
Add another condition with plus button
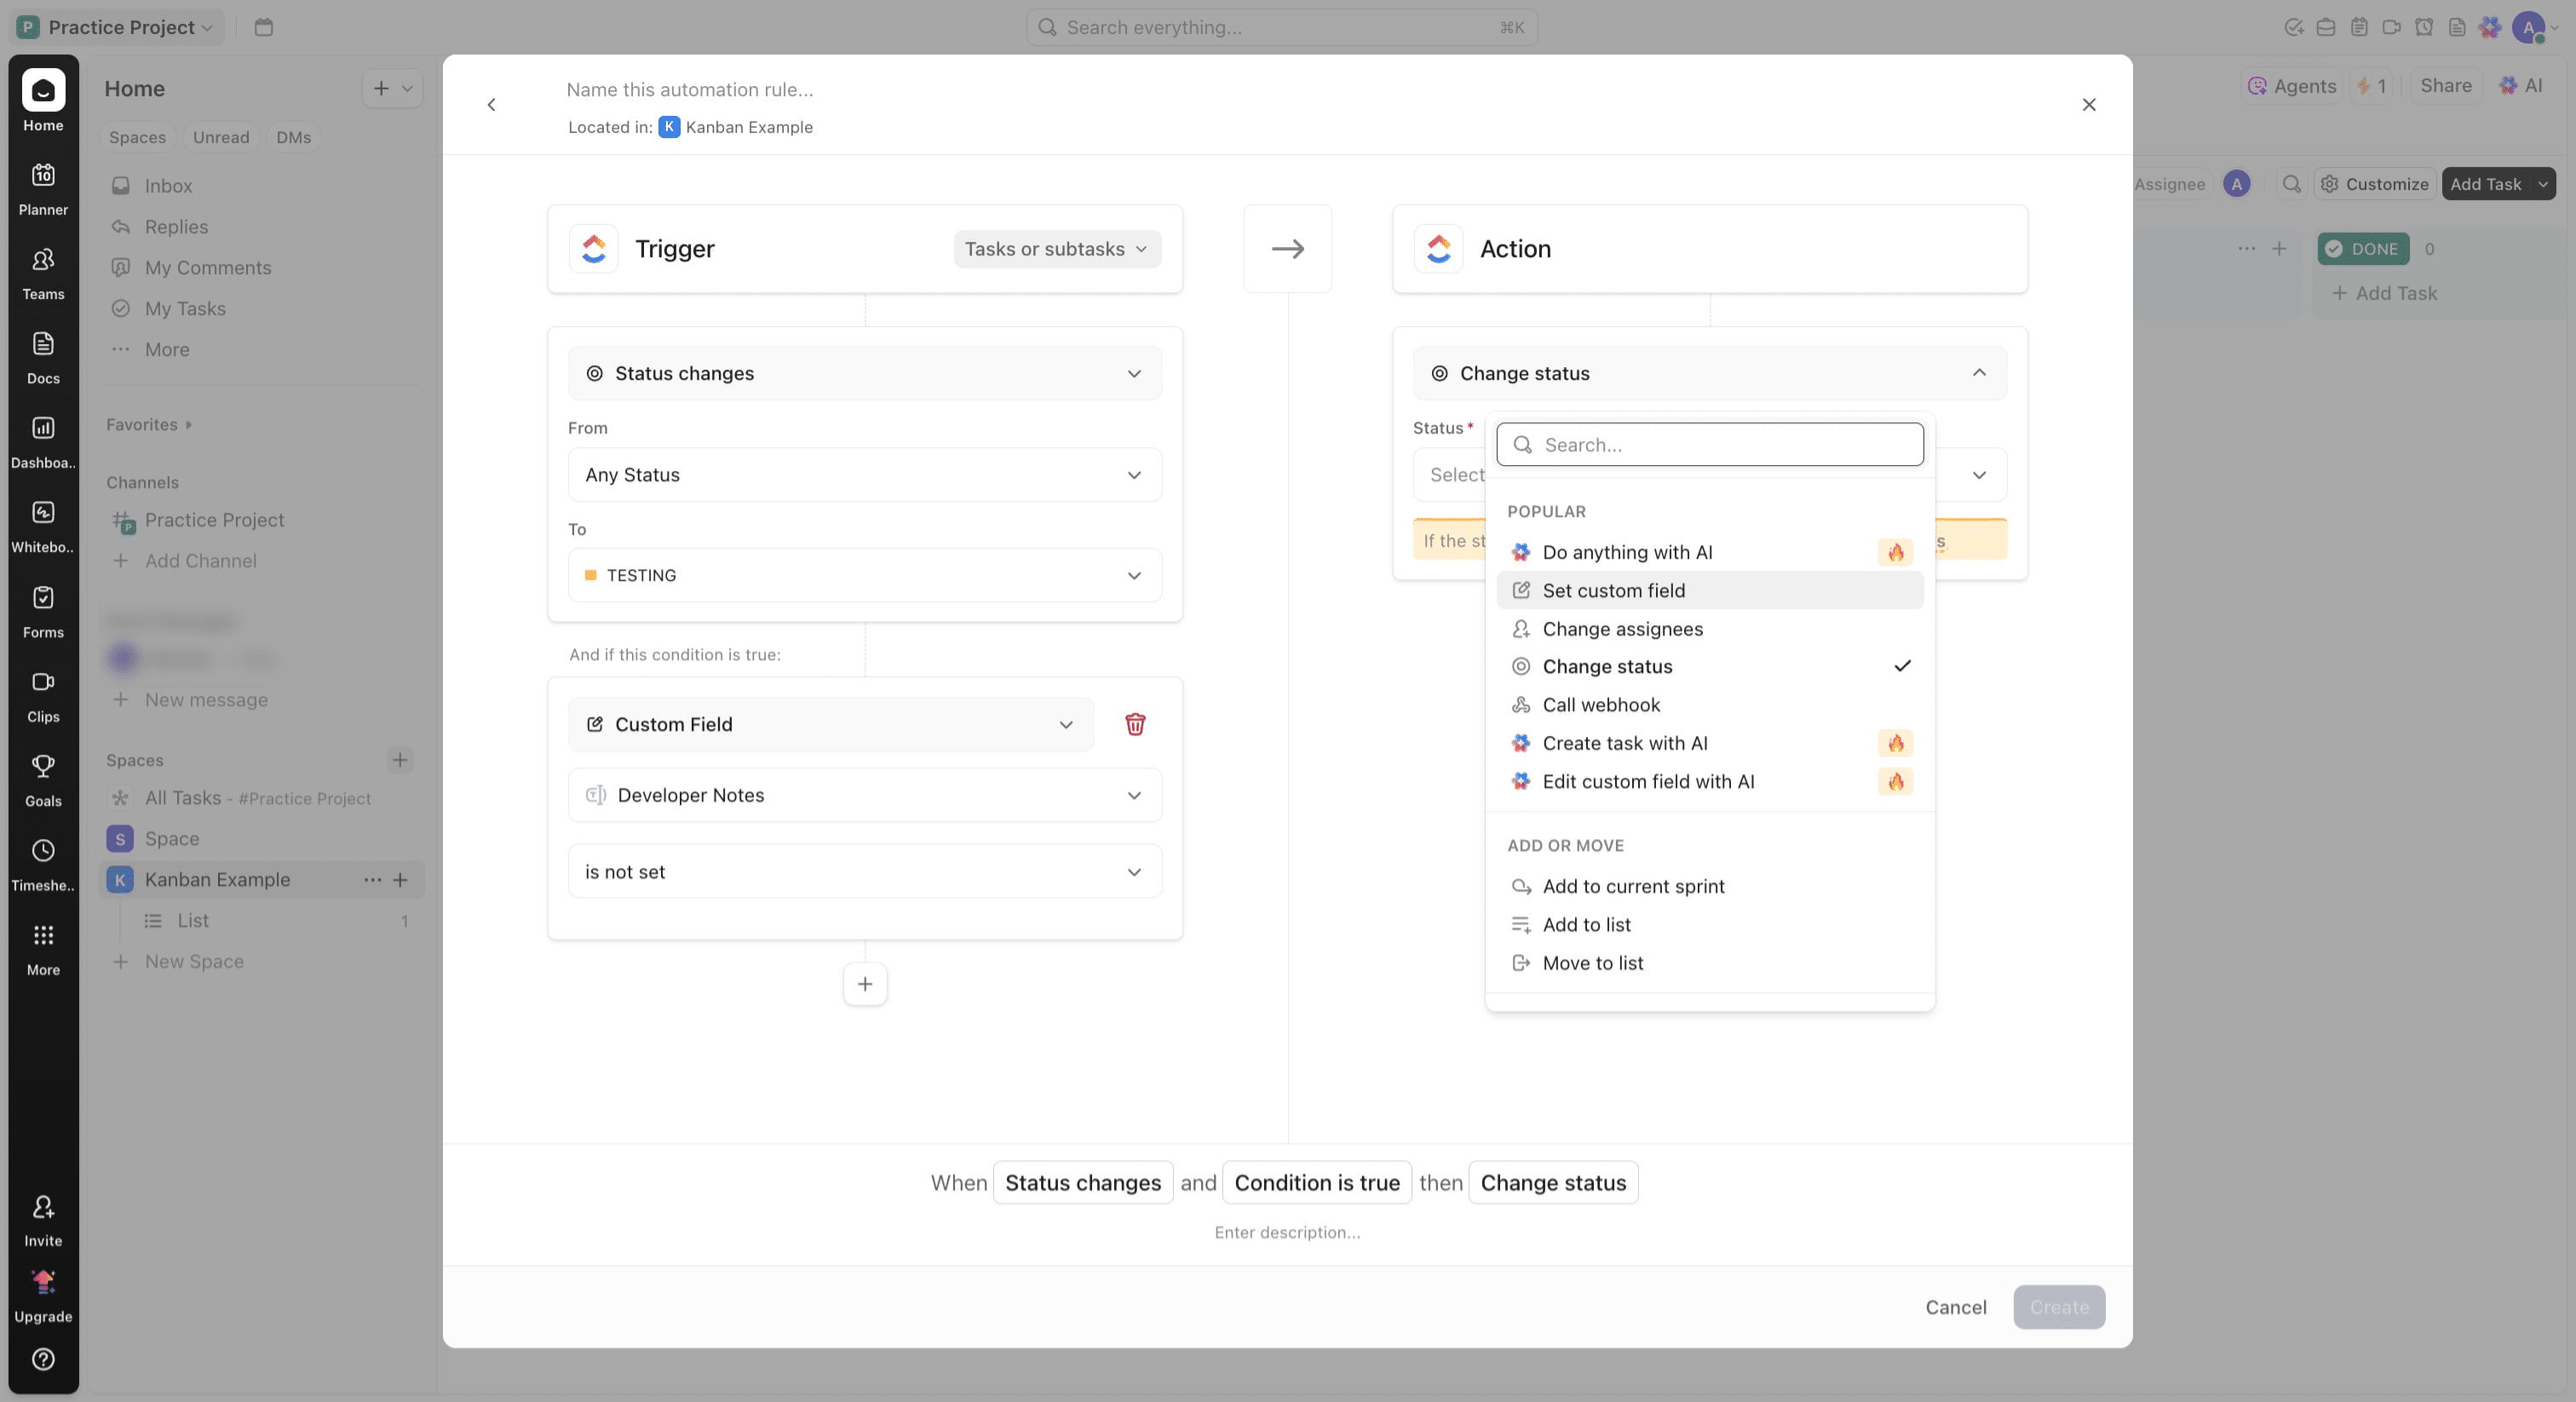point(865,983)
